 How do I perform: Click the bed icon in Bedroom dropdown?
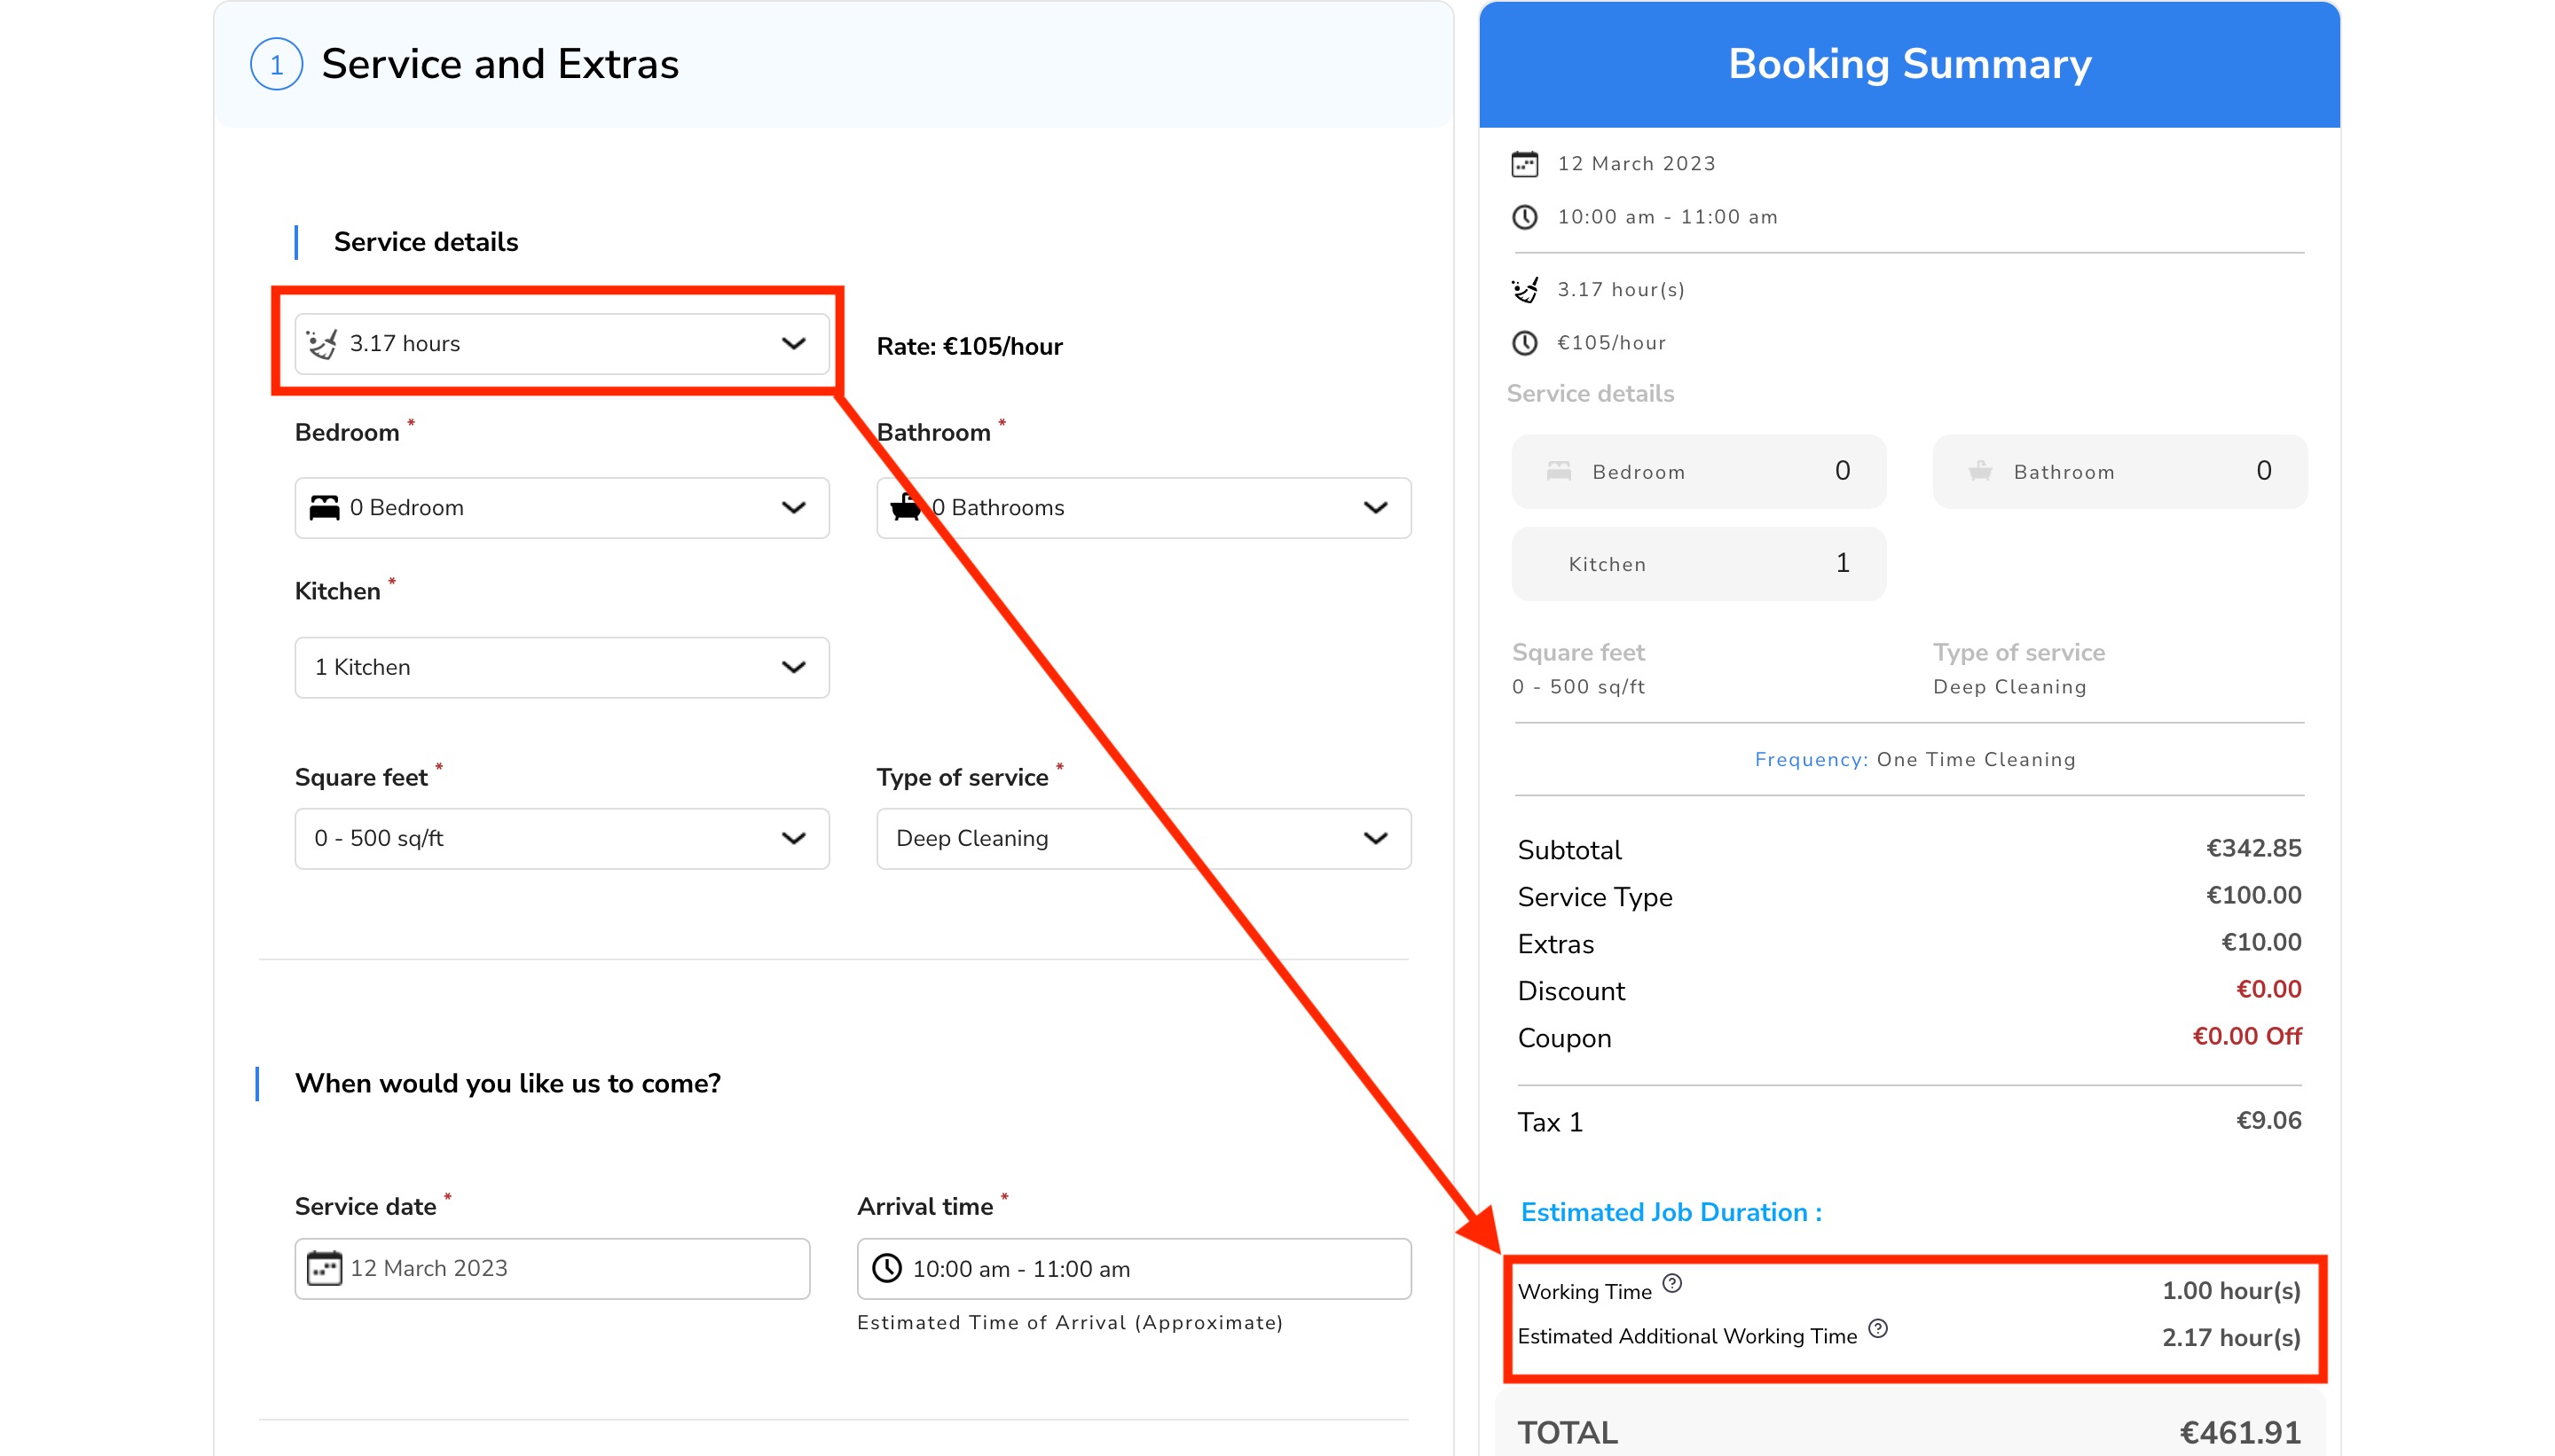point(324,508)
